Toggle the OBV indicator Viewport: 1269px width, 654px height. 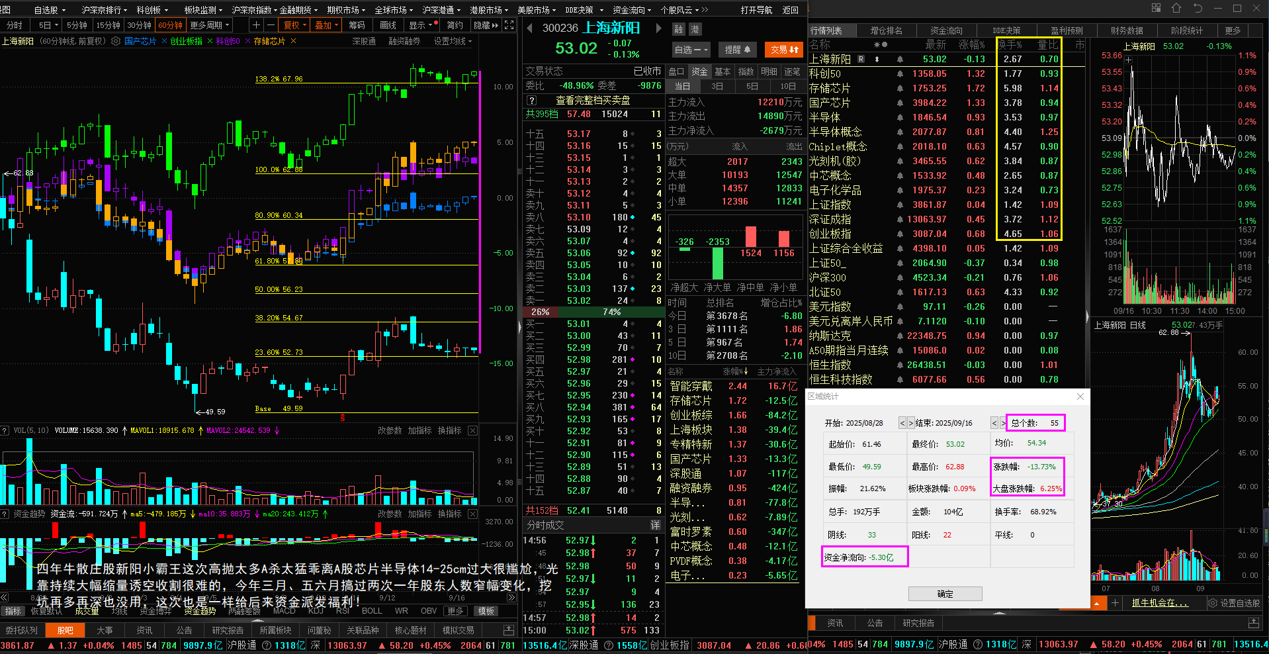tap(429, 611)
